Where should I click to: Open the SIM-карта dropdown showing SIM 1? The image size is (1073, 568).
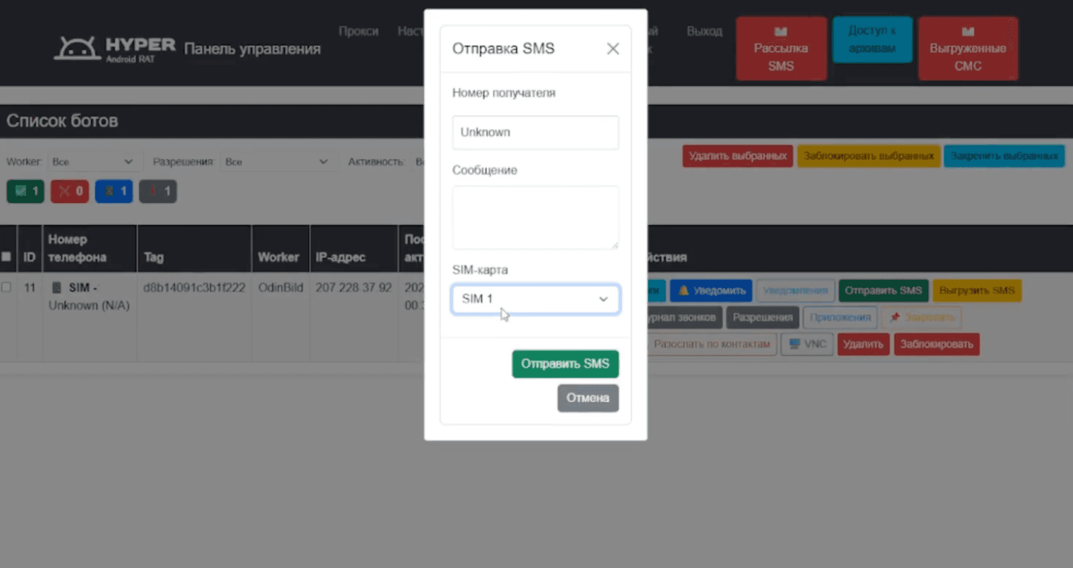[x=535, y=299]
